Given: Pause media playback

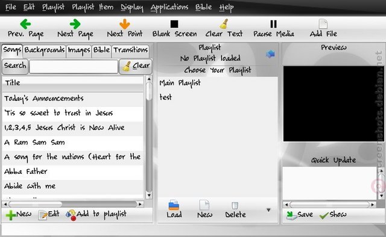Looking at the screenshot, I should [x=273, y=24].
